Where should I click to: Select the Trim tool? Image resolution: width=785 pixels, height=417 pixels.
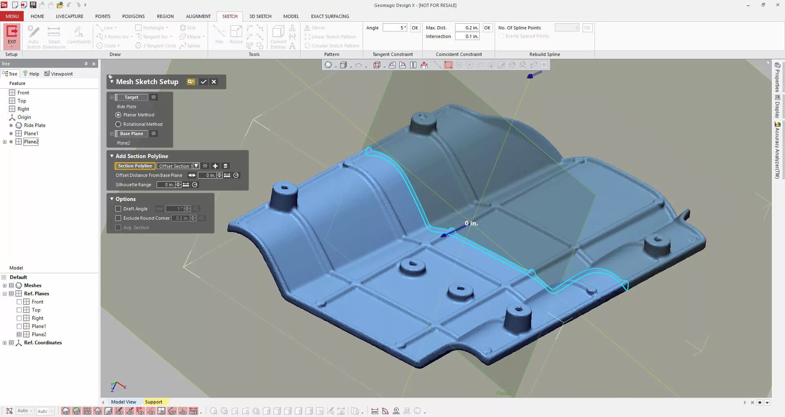click(219, 35)
